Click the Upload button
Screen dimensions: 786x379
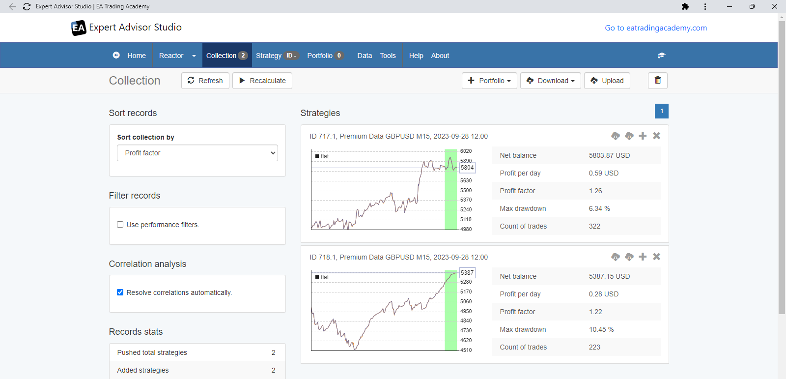pyautogui.click(x=607, y=81)
